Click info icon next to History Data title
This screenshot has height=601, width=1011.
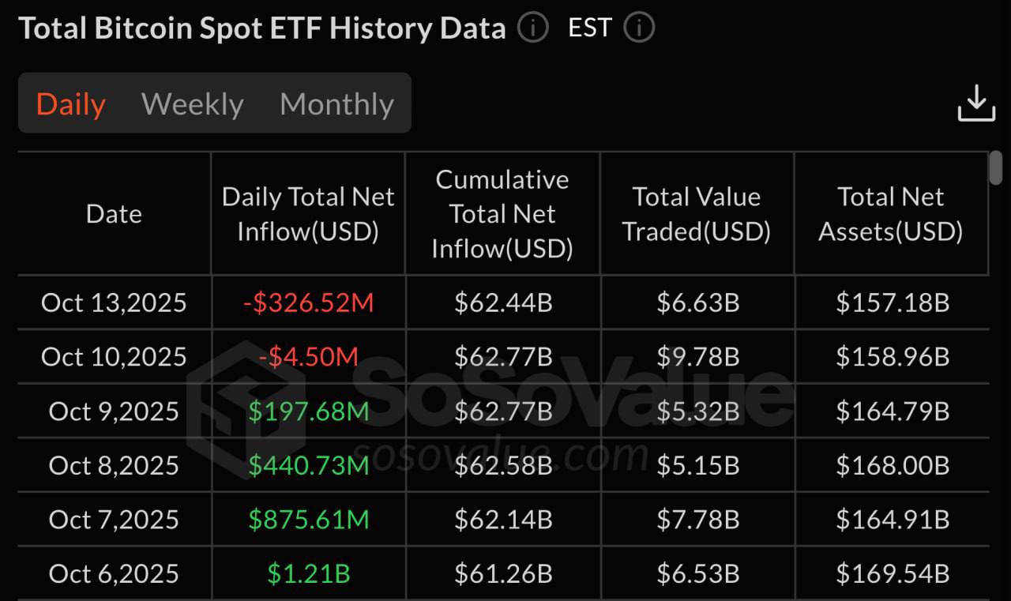pos(533,28)
